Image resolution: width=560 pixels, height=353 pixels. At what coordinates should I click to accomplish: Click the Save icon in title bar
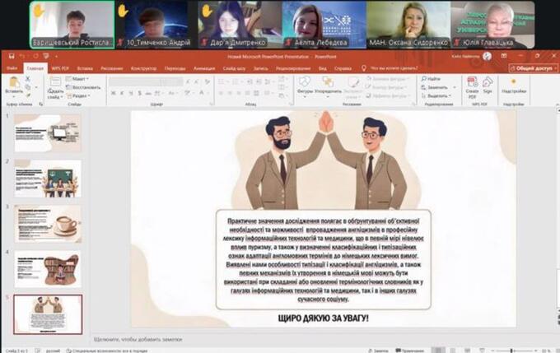[x=10, y=57]
